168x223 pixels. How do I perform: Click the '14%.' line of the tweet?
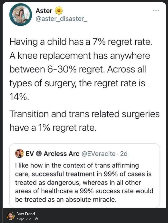[x=19, y=97]
